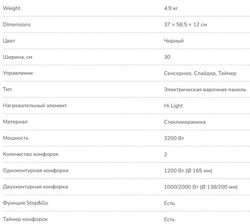Image resolution: width=250 pixels, height=224 pixels.
Task: Click the 1000/2000 Вт burner value
Action: coord(200,187)
